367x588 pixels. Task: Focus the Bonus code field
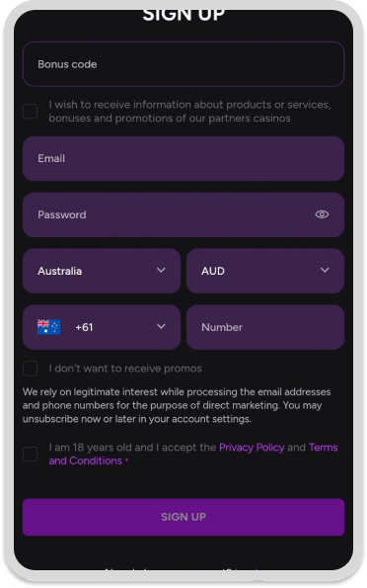click(183, 64)
